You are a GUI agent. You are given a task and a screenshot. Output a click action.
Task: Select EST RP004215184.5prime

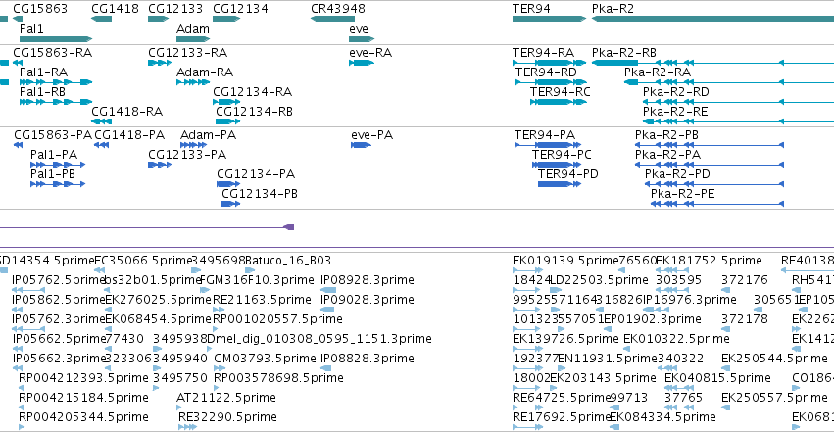(83, 398)
